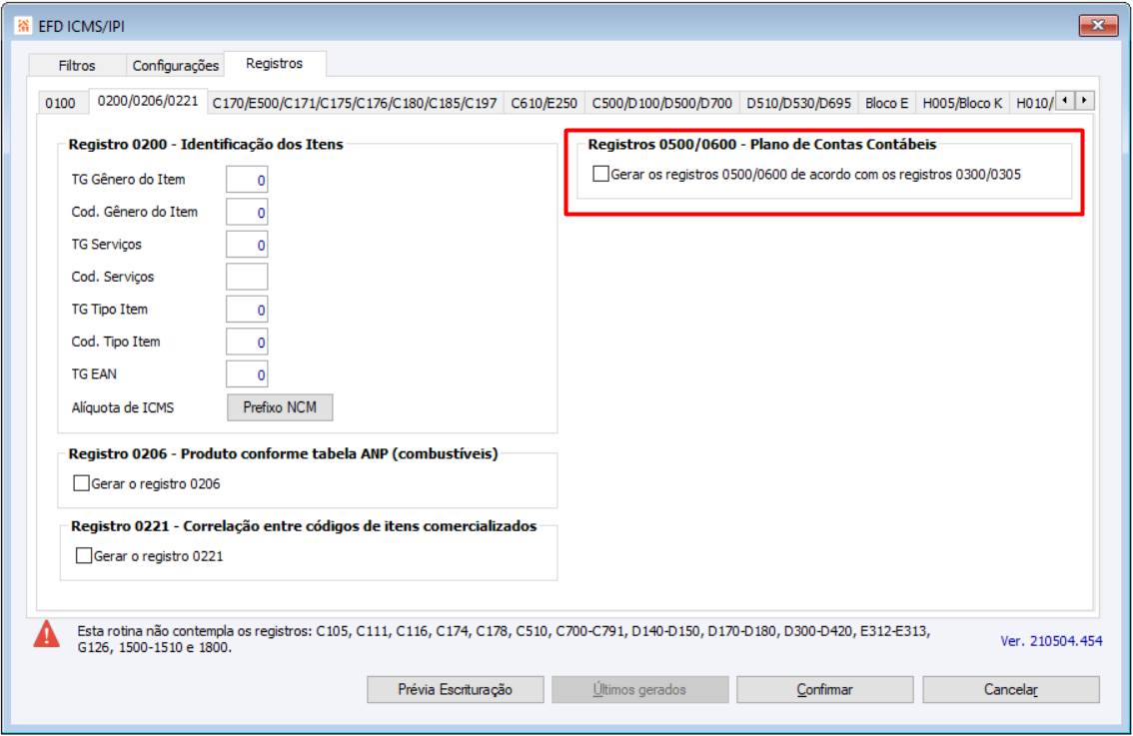Focus the TG Tipo Item field
Image resolution: width=1133 pixels, height=736 pixels.
click(x=247, y=310)
